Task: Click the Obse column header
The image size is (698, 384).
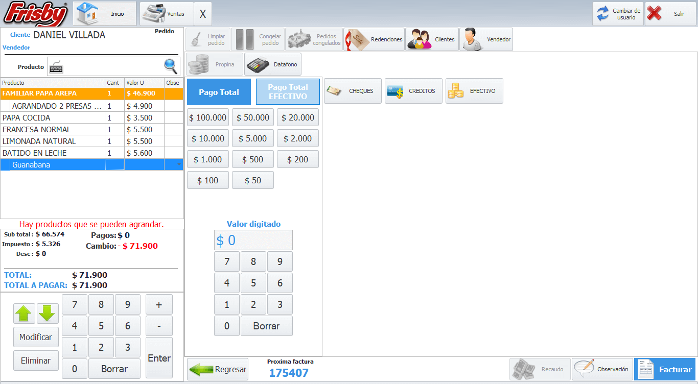Action: click(174, 83)
